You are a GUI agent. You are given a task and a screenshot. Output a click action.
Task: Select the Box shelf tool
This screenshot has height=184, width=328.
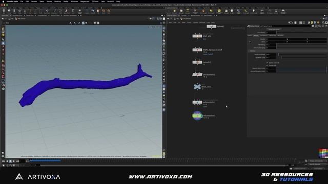click(4, 11)
